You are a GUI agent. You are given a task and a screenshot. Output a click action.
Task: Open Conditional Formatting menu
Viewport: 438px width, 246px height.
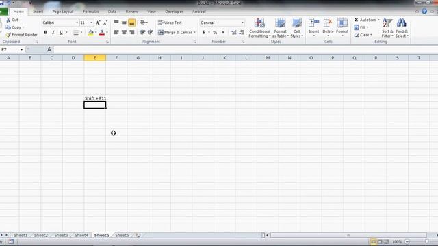(x=259, y=27)
